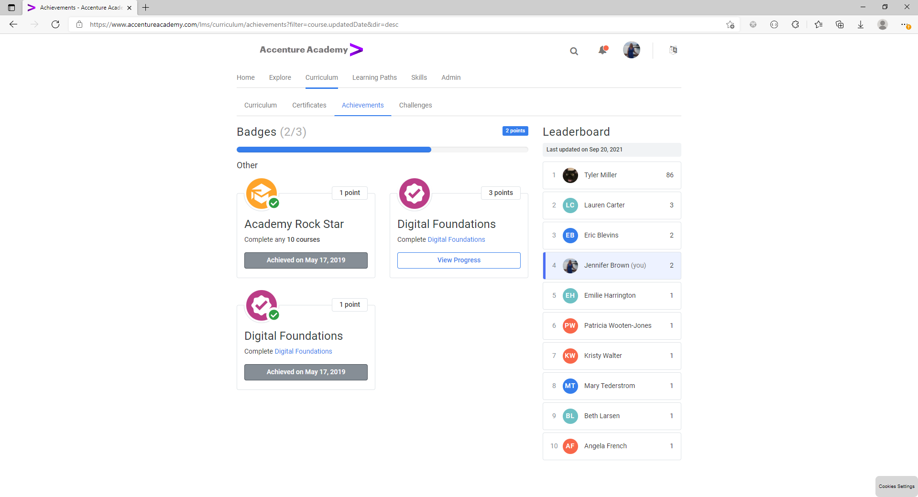Open Digital Foundations link in the 1 point card
This screenshot has height=497, width=918.
pos(303,351)
